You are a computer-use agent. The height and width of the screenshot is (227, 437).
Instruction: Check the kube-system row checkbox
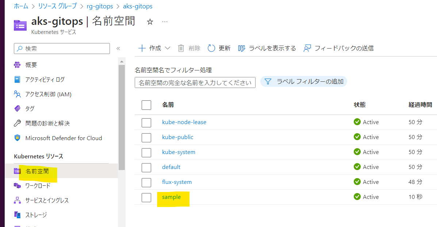tap(146, 153)
